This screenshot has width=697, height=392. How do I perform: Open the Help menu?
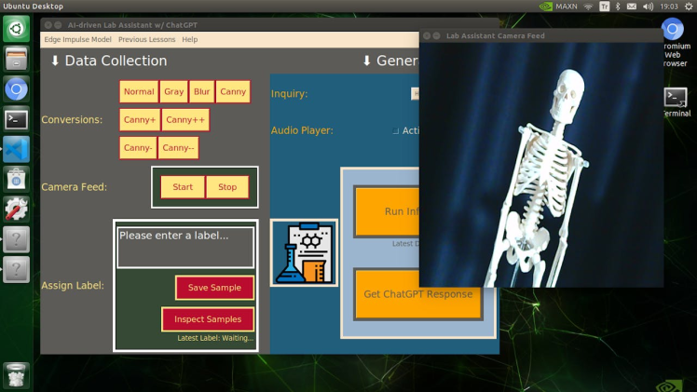click(x=190, y=39)
